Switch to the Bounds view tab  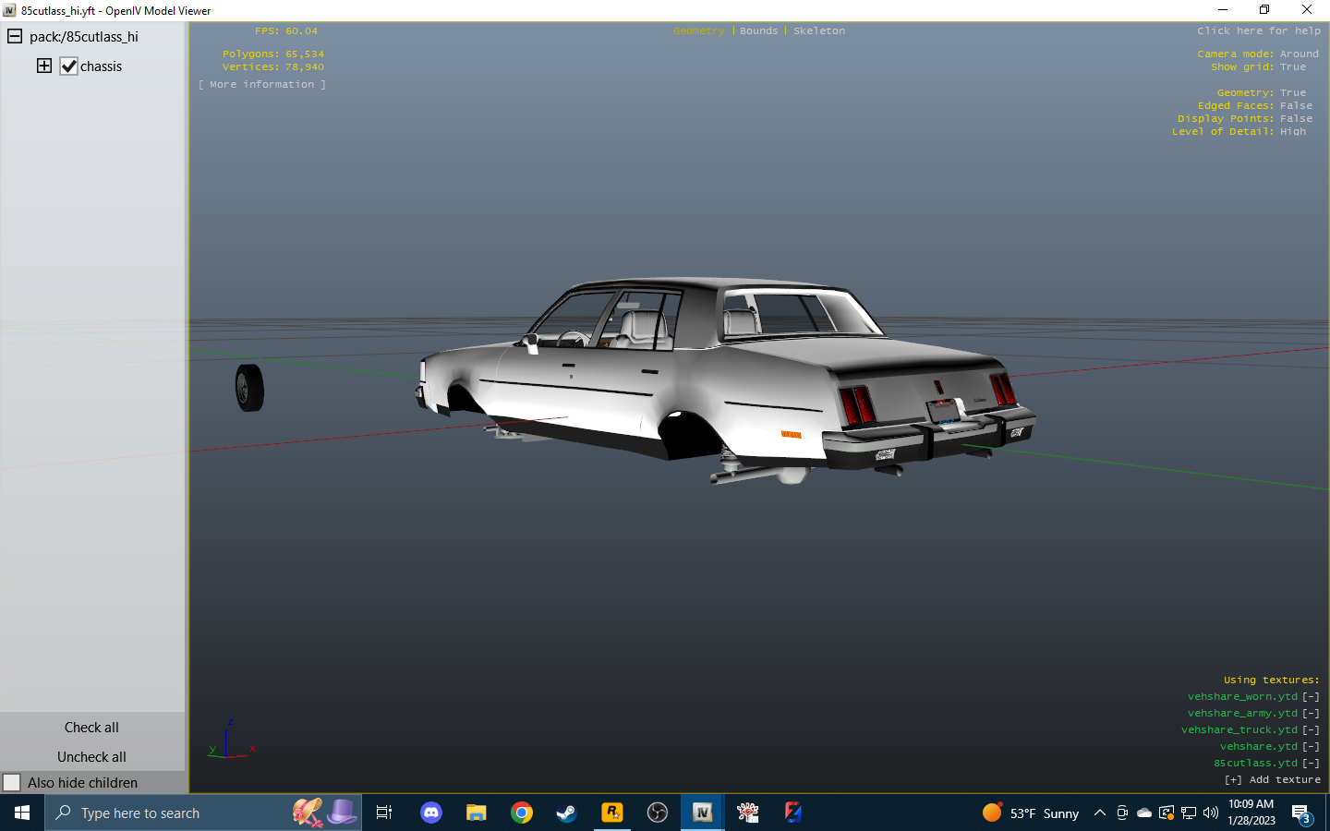[758, 31]
